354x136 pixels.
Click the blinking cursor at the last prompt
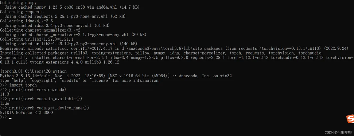(x=10, y=118)
